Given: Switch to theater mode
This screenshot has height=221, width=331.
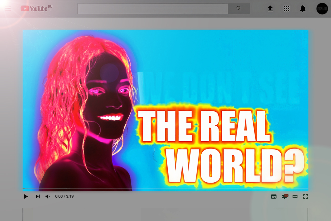Looking at the screenshot, I should point(295,196).
